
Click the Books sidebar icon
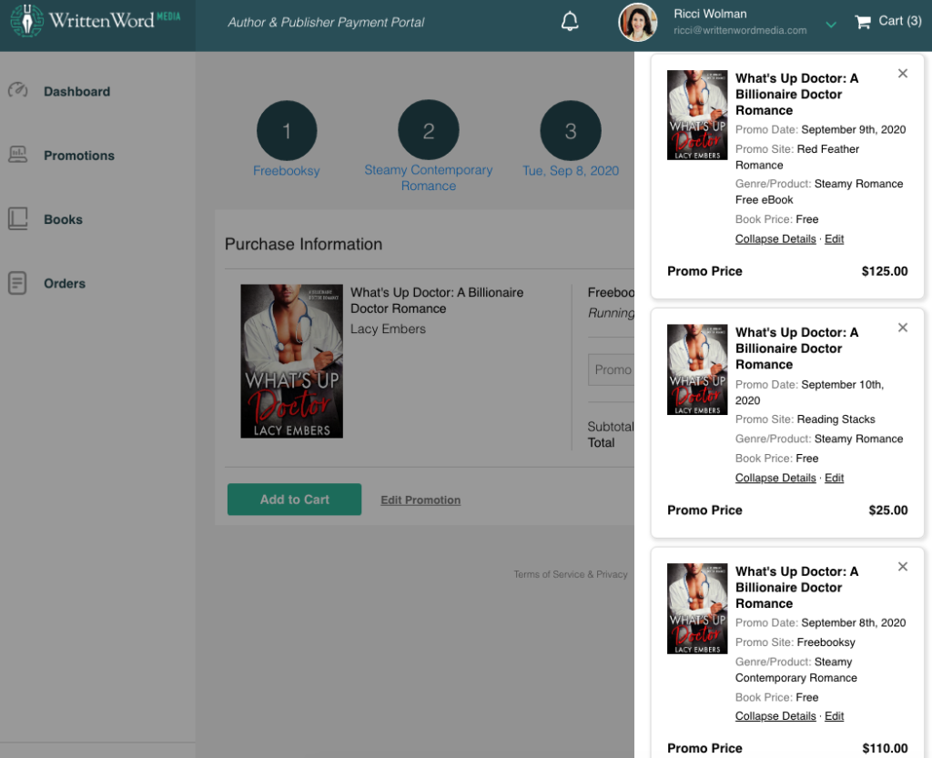click(x=18, y=218)
